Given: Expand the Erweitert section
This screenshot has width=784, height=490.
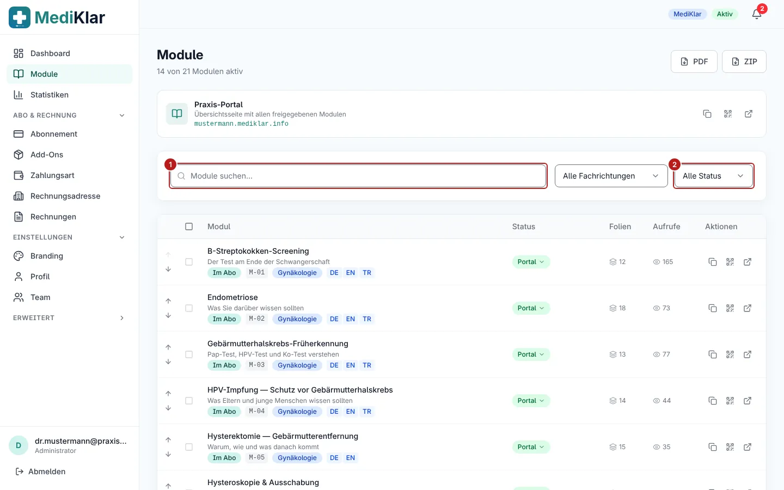Looking at the screenshot, I should click(69, 318).
